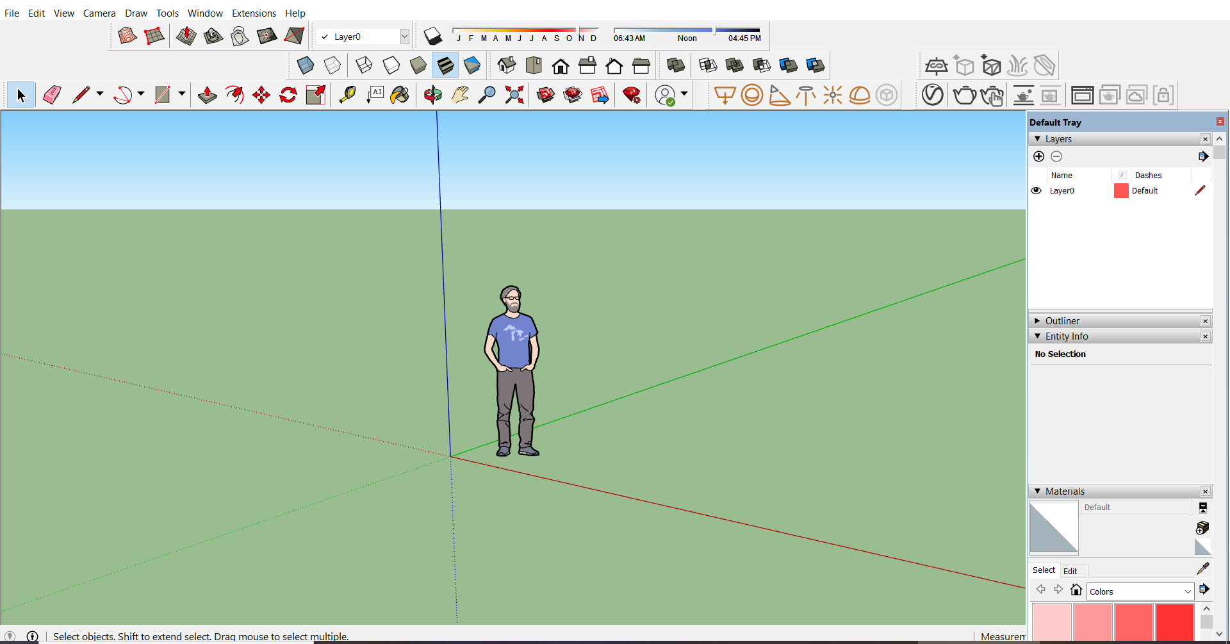Activate the Paint Bucket tool
Screen dimensions: 1230x644
[400, 94]
